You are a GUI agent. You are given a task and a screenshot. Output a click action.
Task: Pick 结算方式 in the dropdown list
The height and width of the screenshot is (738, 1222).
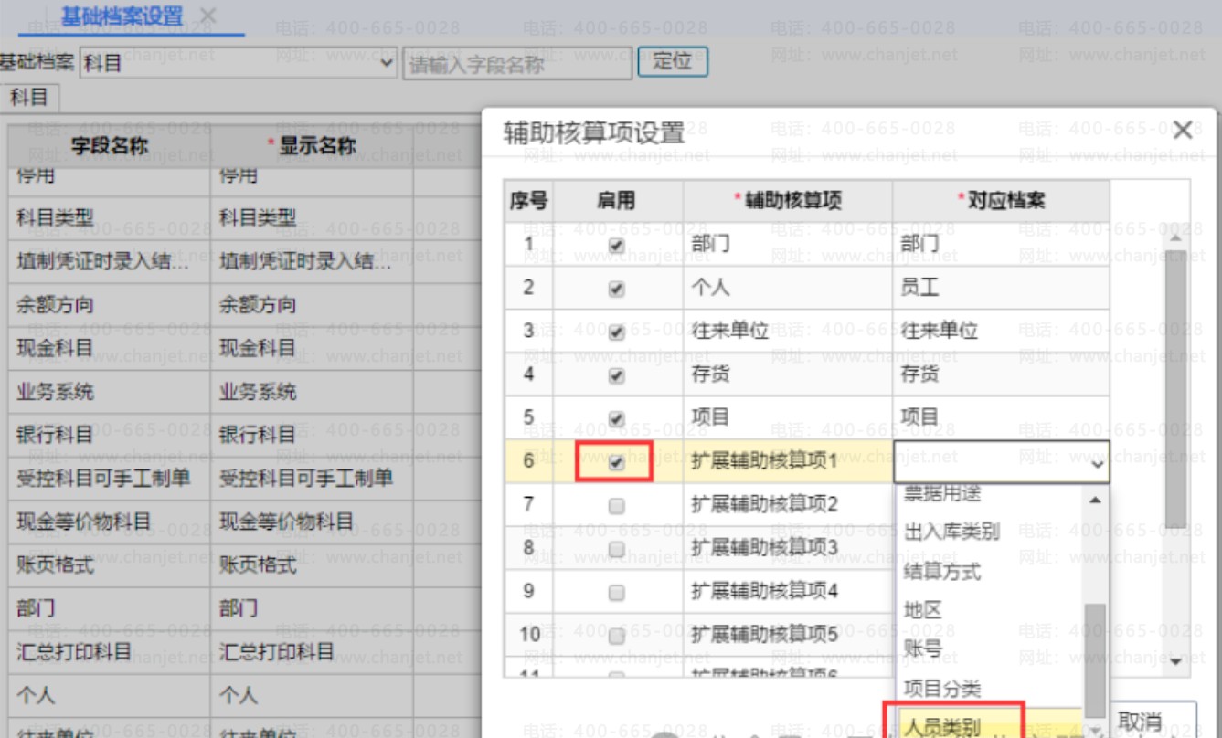coord(941,571)
